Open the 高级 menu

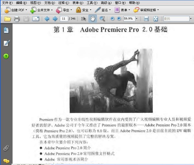coord(106,3)
